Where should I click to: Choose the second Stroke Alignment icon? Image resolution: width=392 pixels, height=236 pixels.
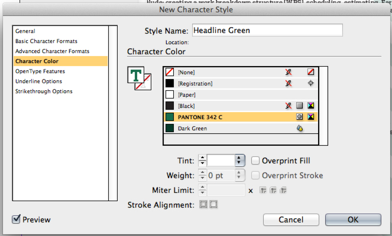(213, 205)
